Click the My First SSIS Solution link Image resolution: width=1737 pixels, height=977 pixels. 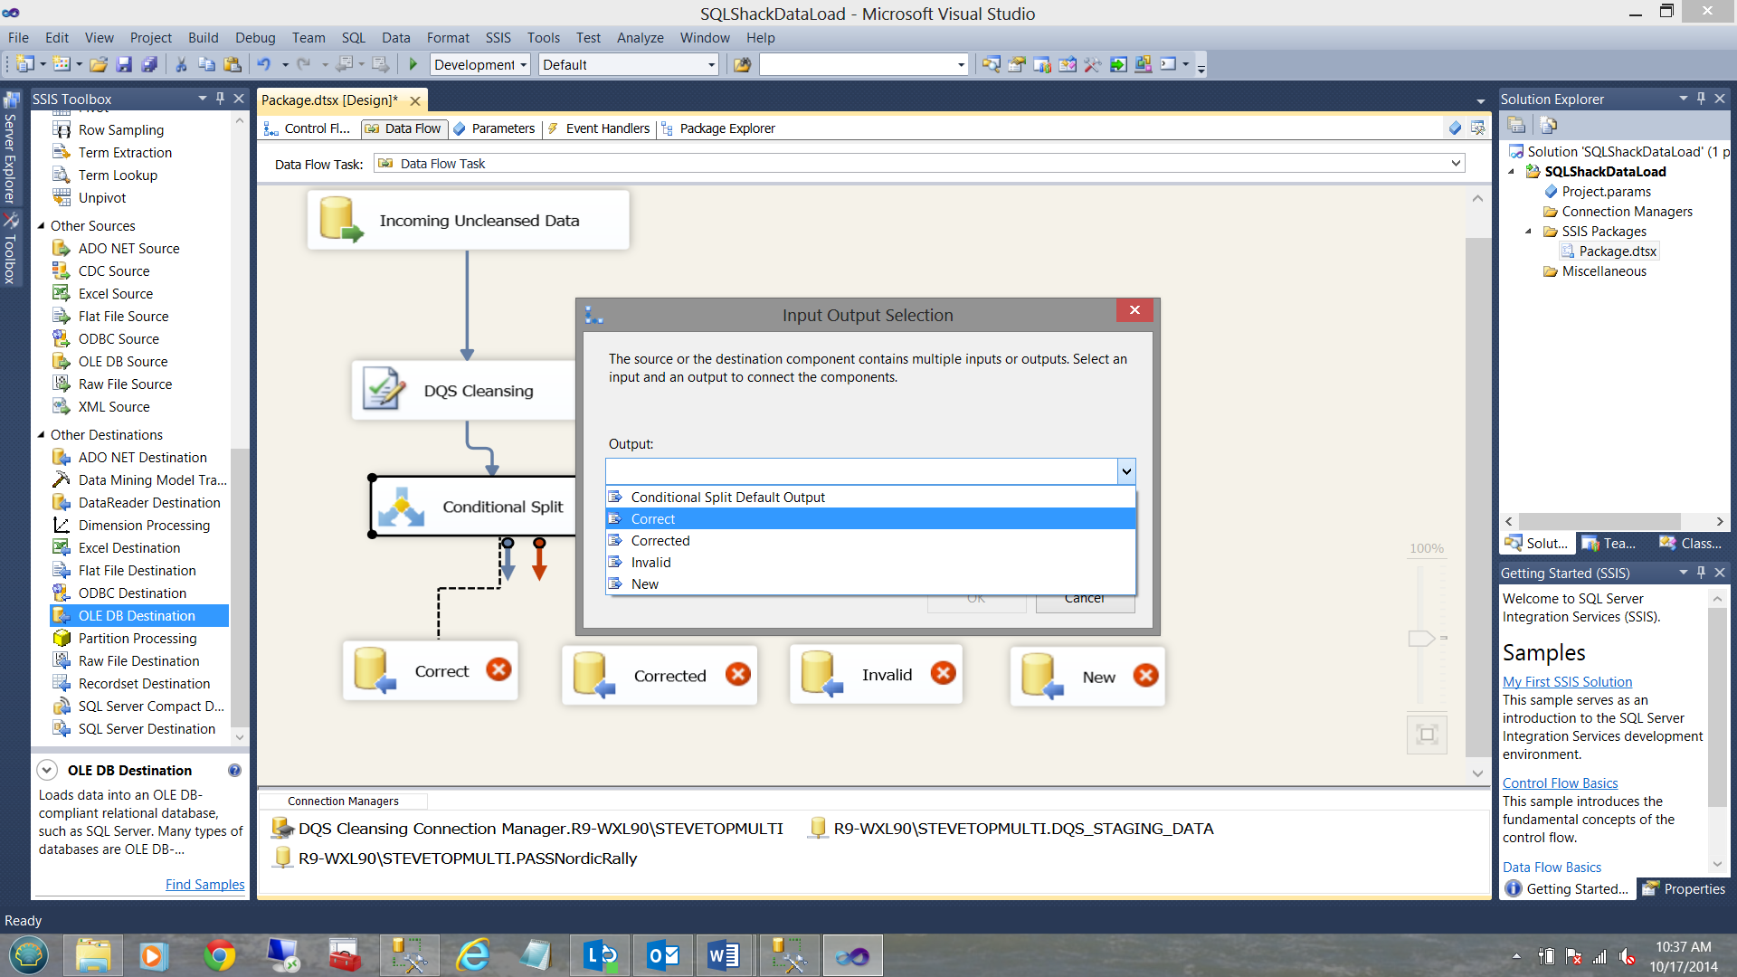point(1567,682)
